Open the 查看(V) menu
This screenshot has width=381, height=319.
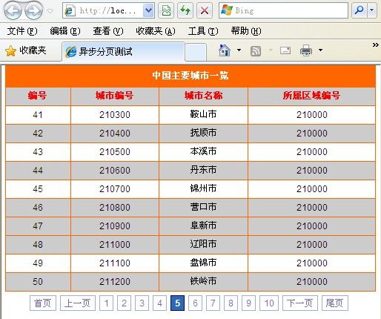(108, 31)
